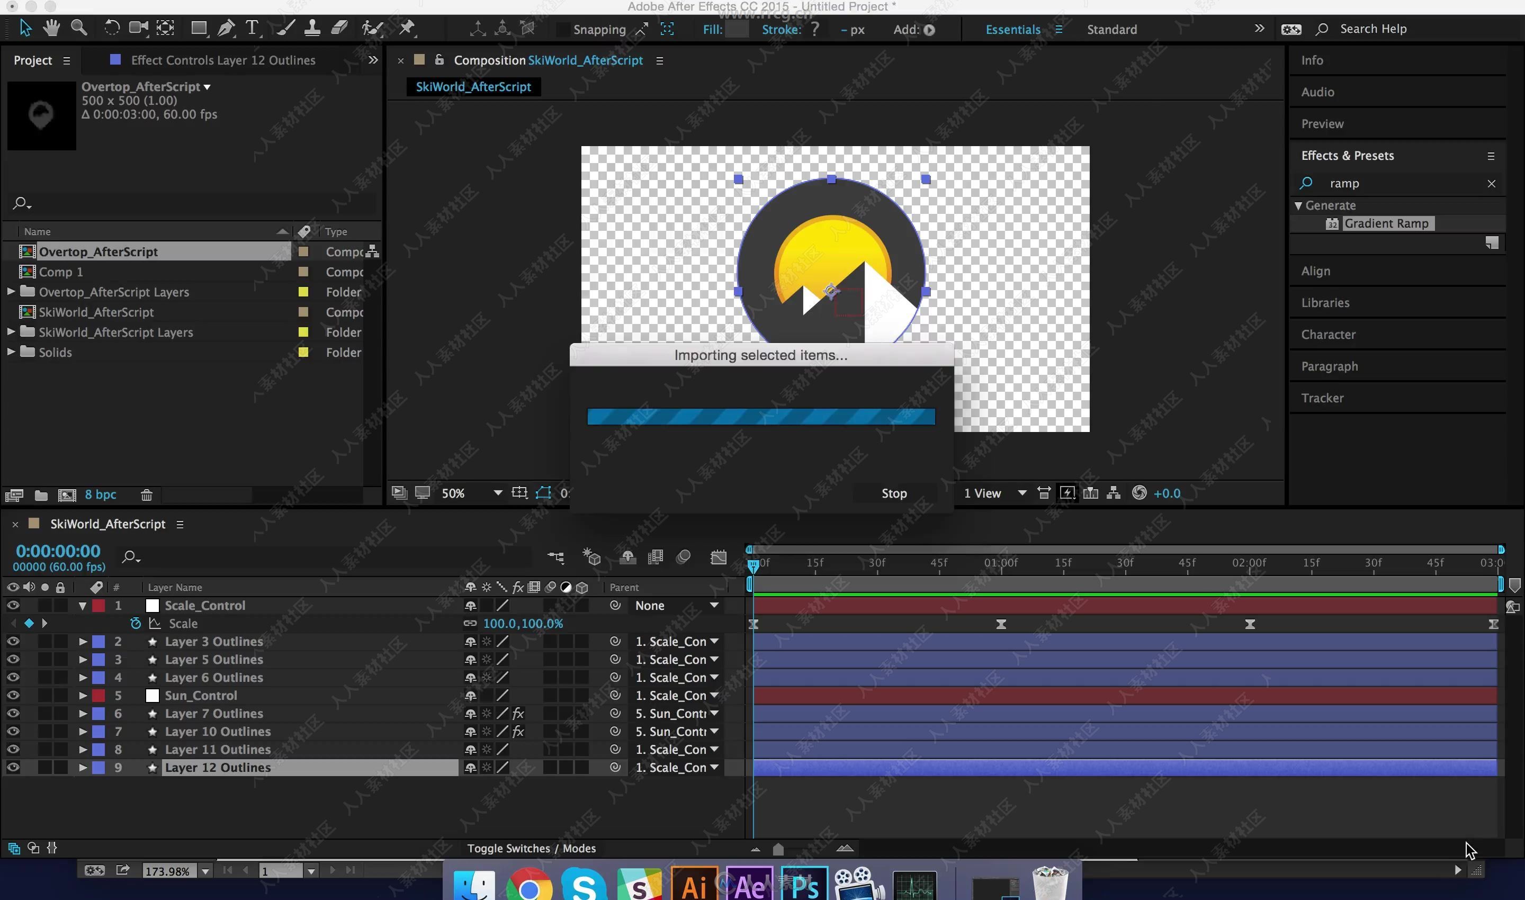Screen dimensions: 1525x900
Task: Click the current time input field
Action: [x=58, y=550]
